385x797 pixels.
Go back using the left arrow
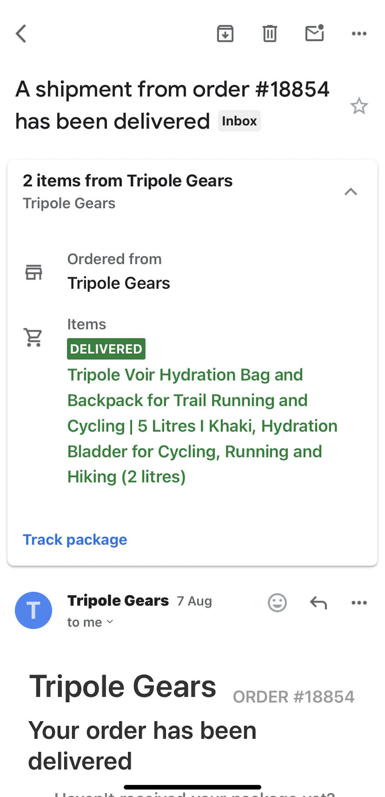pos(21,34)
